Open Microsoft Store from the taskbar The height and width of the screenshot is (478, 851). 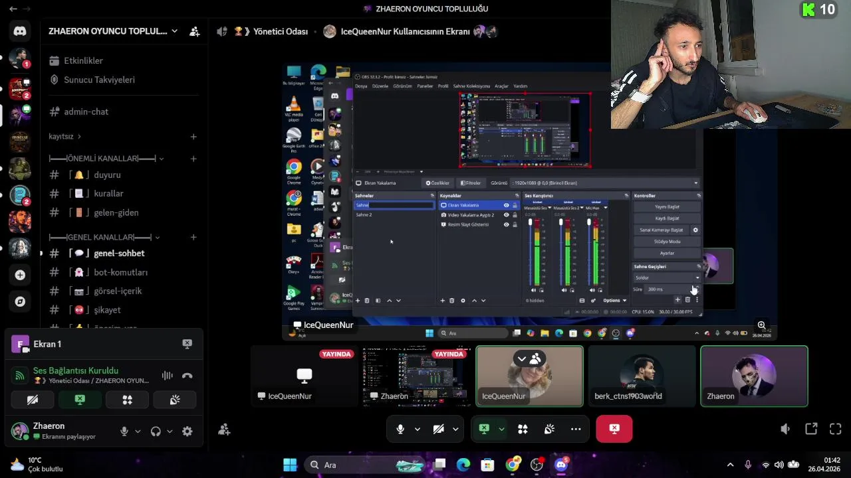(488, 465)
